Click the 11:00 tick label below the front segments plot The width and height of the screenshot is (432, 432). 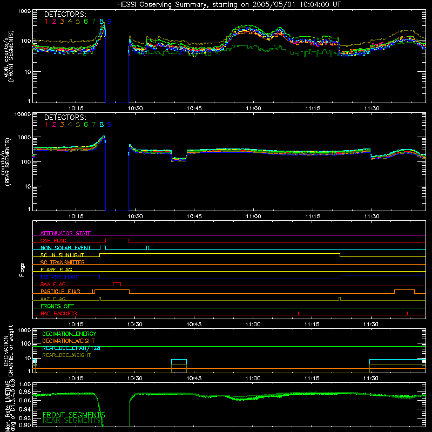[x=253, y=109]
